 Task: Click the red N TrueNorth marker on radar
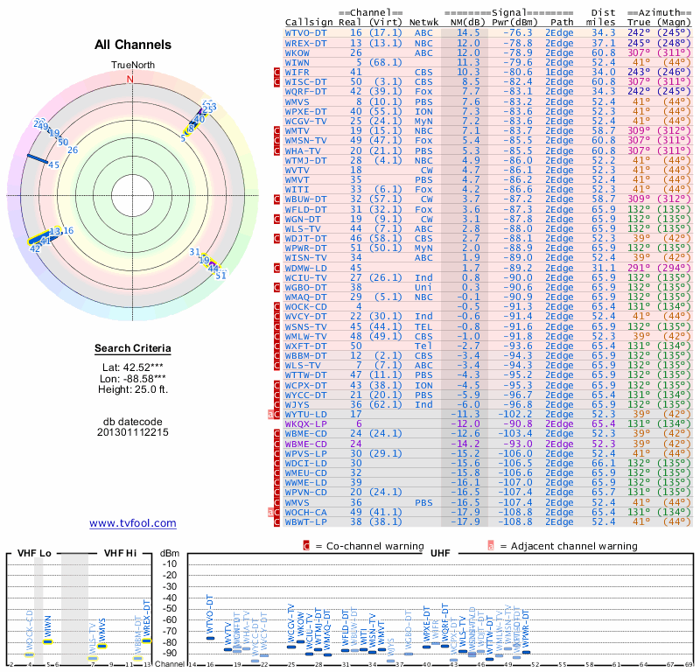coord(131,80)
